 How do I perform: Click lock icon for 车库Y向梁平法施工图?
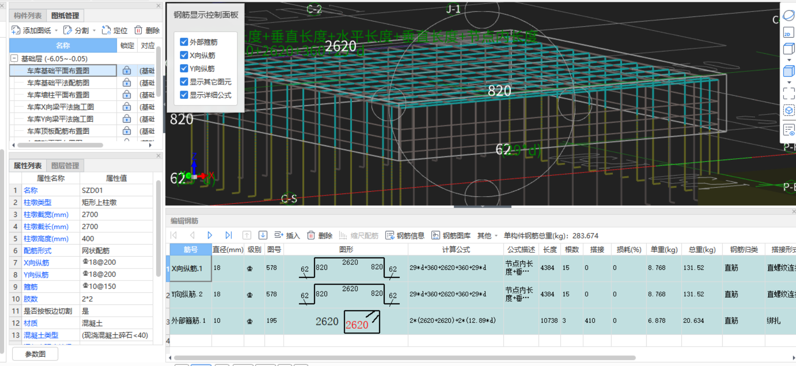click(x=127, y=119)
